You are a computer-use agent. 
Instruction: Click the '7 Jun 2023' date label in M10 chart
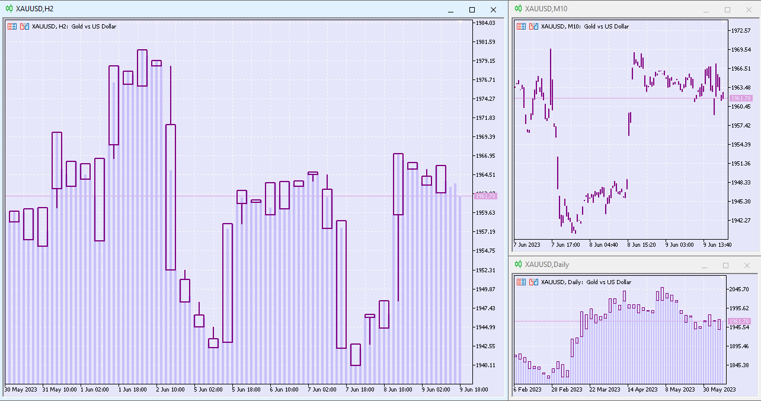tap(527, 244)
